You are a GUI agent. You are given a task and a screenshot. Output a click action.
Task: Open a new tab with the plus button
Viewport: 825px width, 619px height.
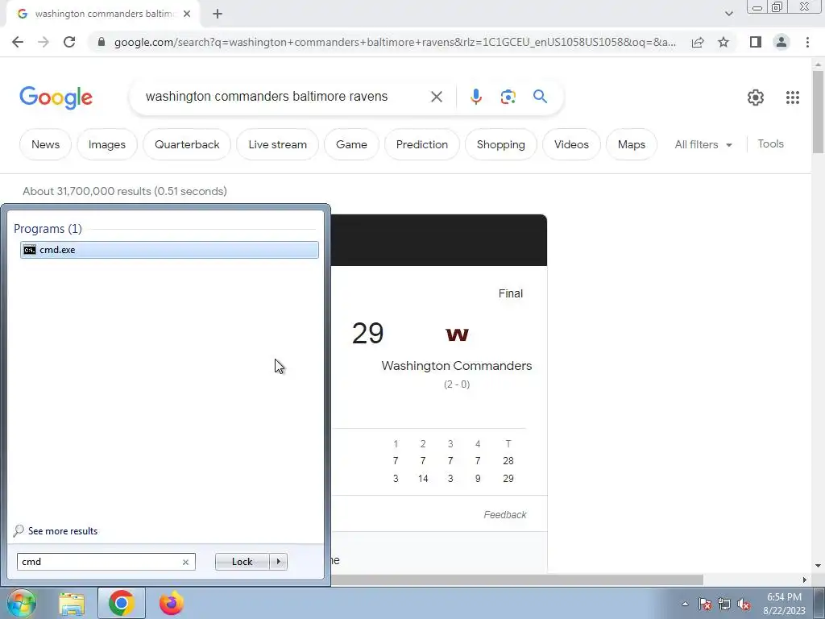click(x=218, y=14)
